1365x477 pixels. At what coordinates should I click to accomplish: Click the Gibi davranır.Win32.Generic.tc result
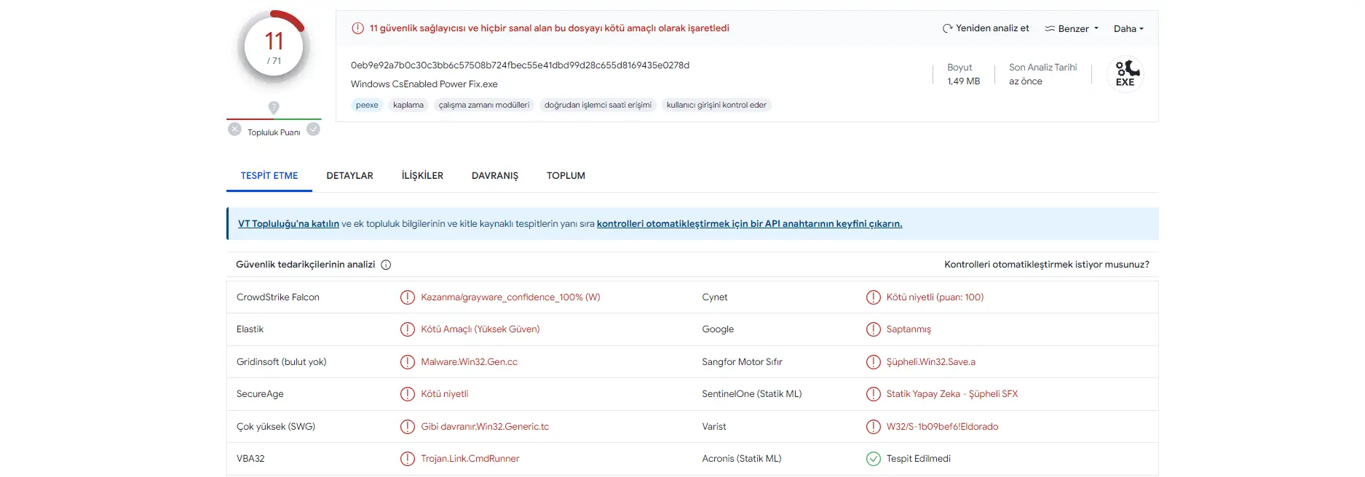coord(485,427)
